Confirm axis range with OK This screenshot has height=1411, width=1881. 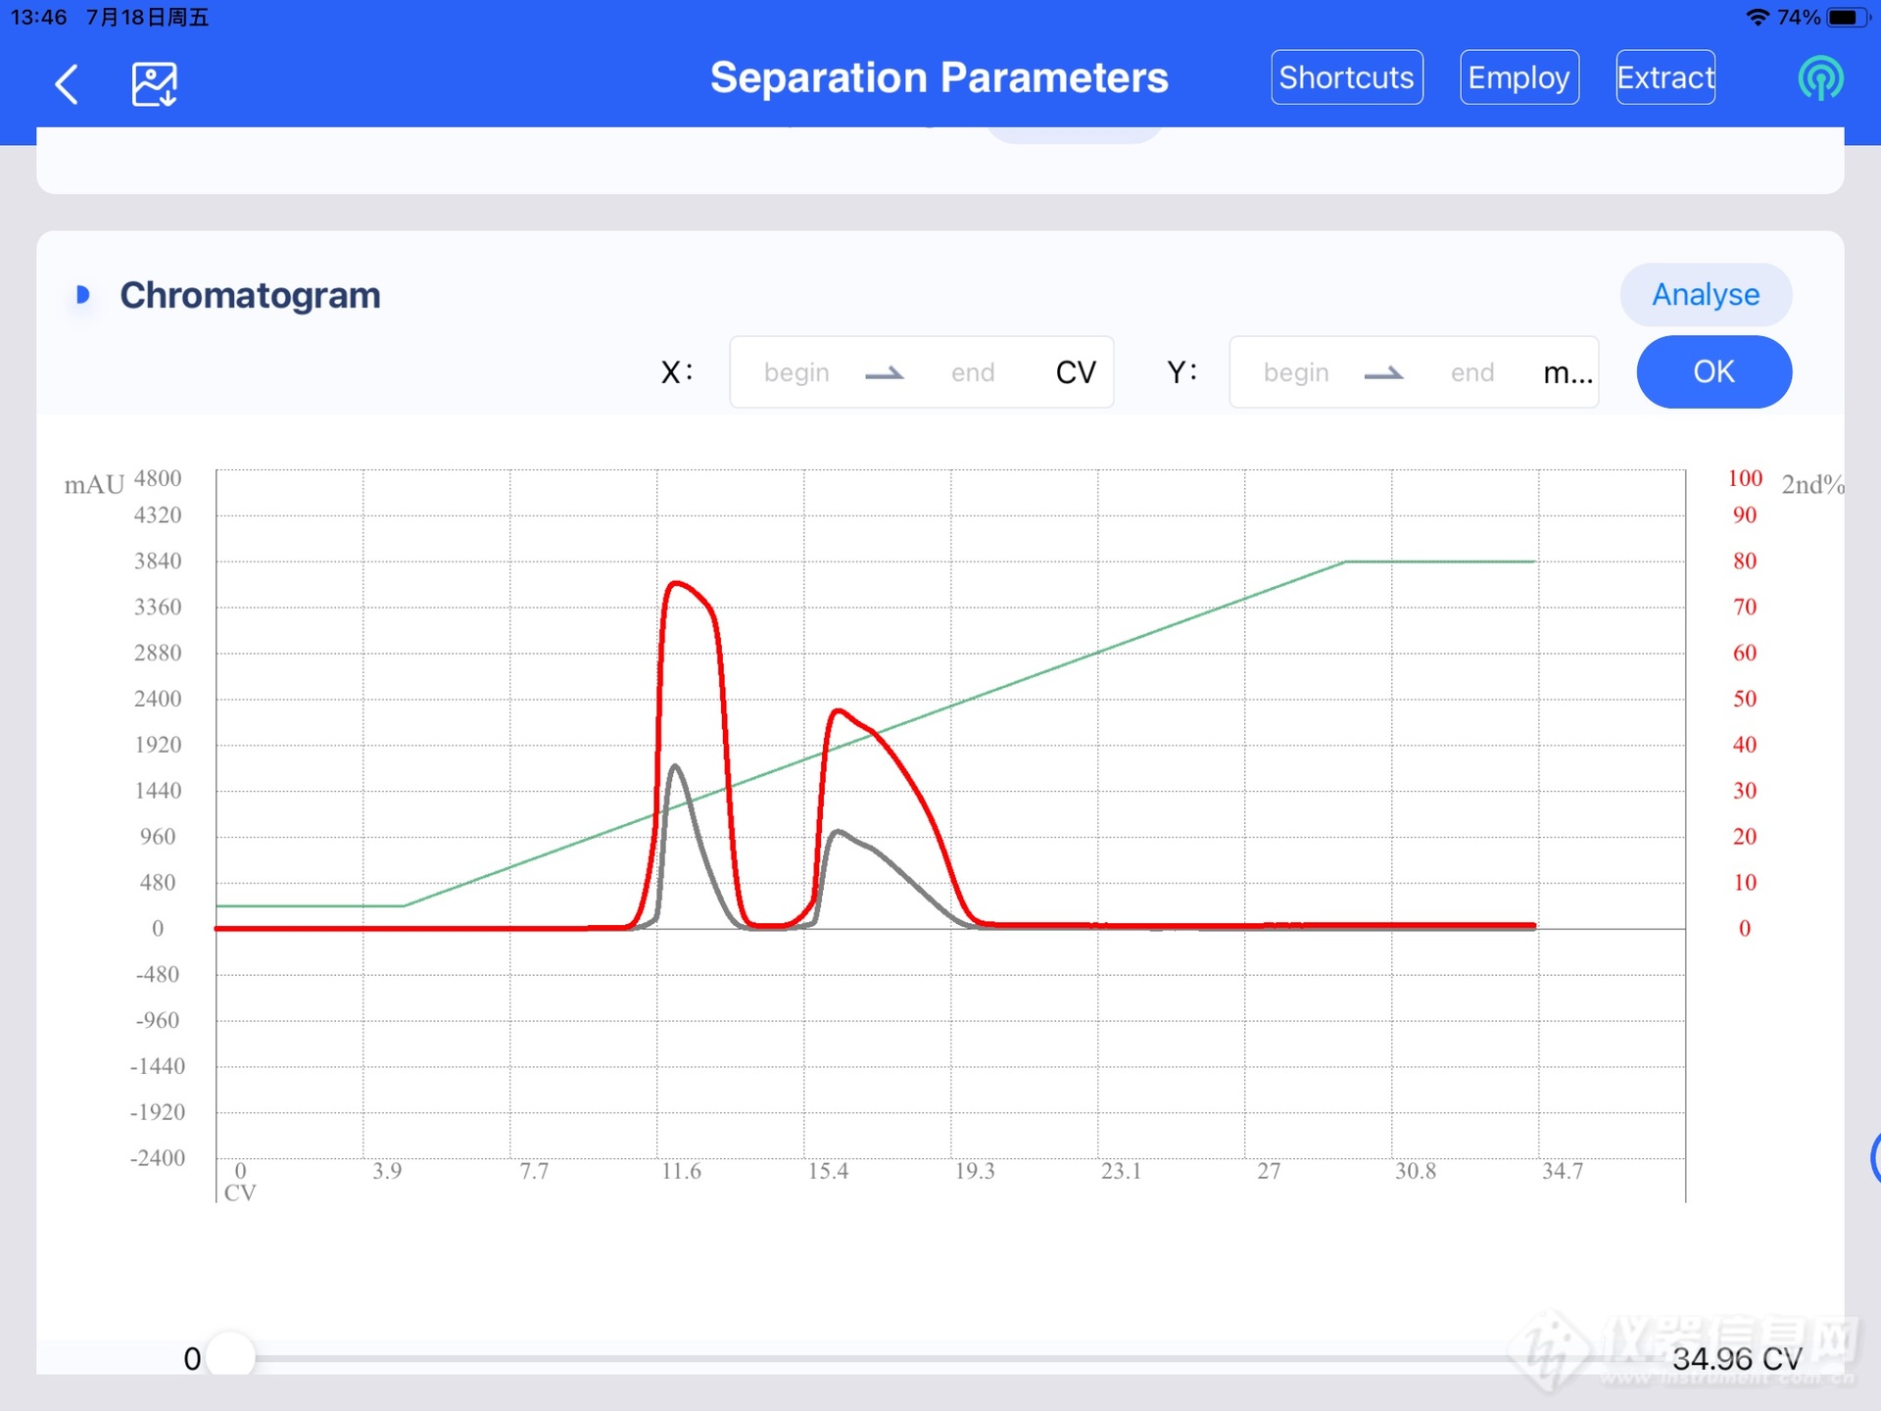(1713, 372)
